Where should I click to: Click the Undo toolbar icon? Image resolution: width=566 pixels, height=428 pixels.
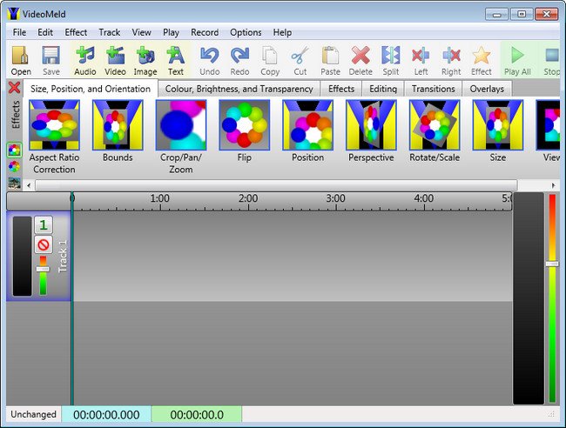[x=210, y=61]
